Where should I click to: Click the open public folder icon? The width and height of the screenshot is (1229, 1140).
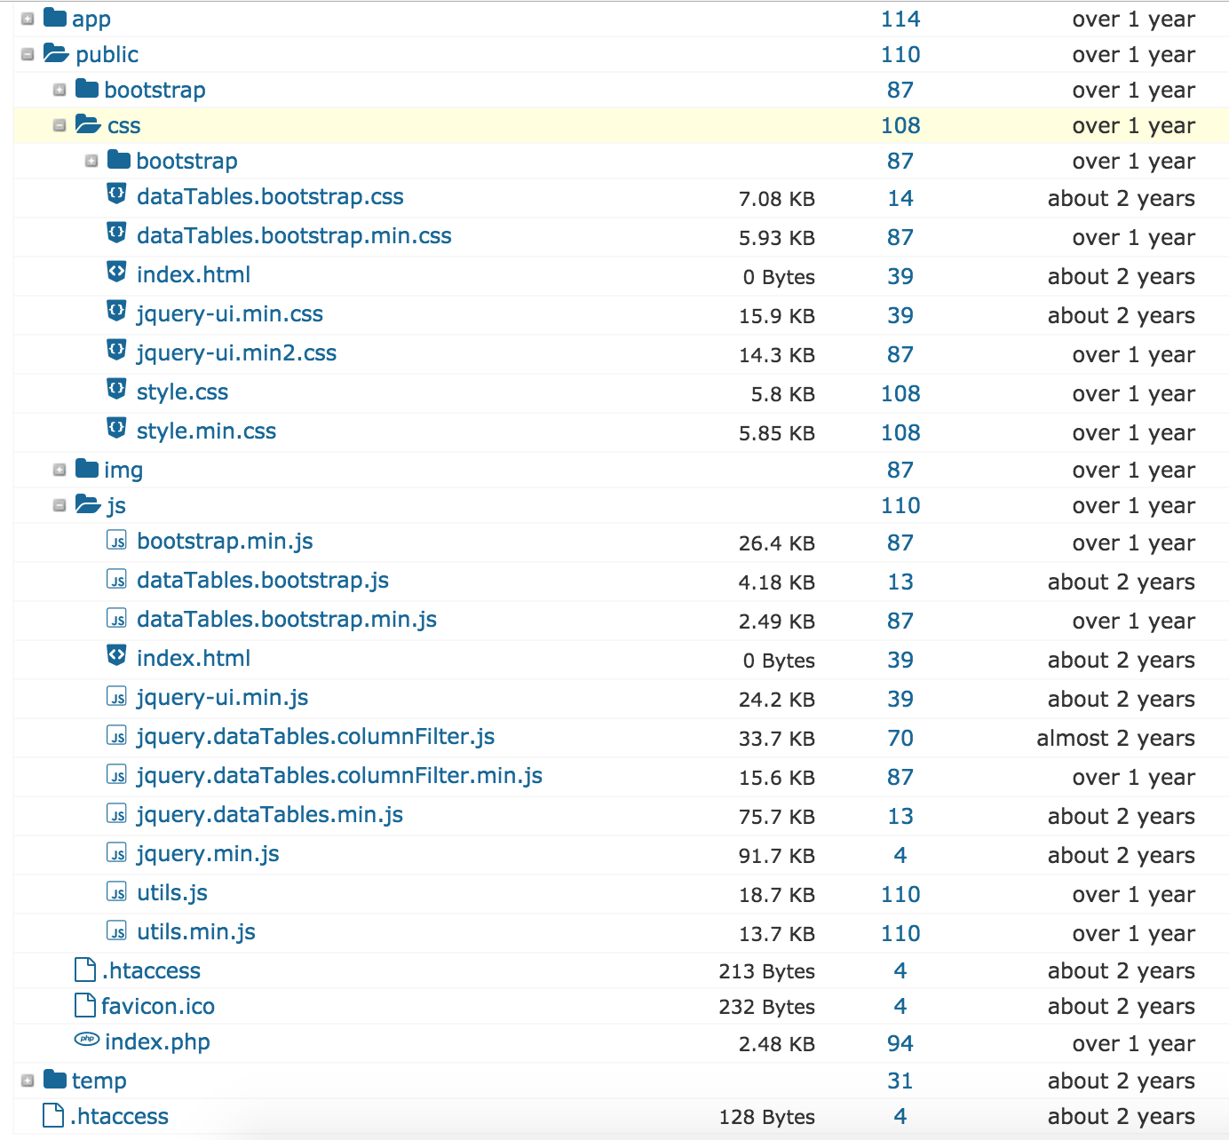point(56,53)
